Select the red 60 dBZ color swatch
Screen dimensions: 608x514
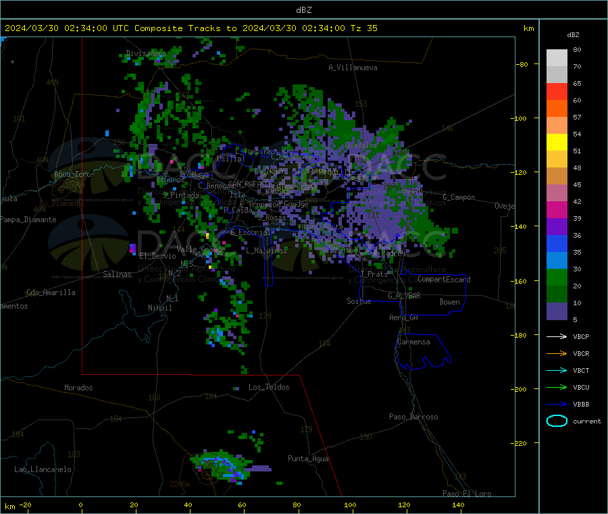[557, 91]
